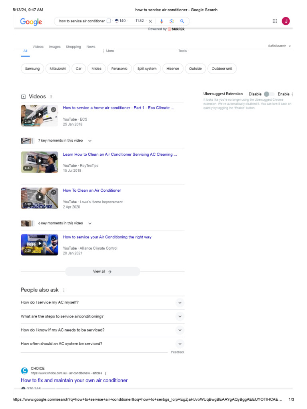The height and width of the screenshot is (409, 307).
Task: Open the account avatar J
Action: 286,21
